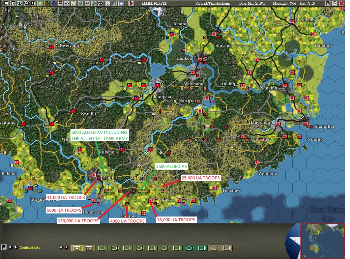Click the 'ALLIED PLAYER' header text
Viewport: 350px width, 259px height.
154,3
